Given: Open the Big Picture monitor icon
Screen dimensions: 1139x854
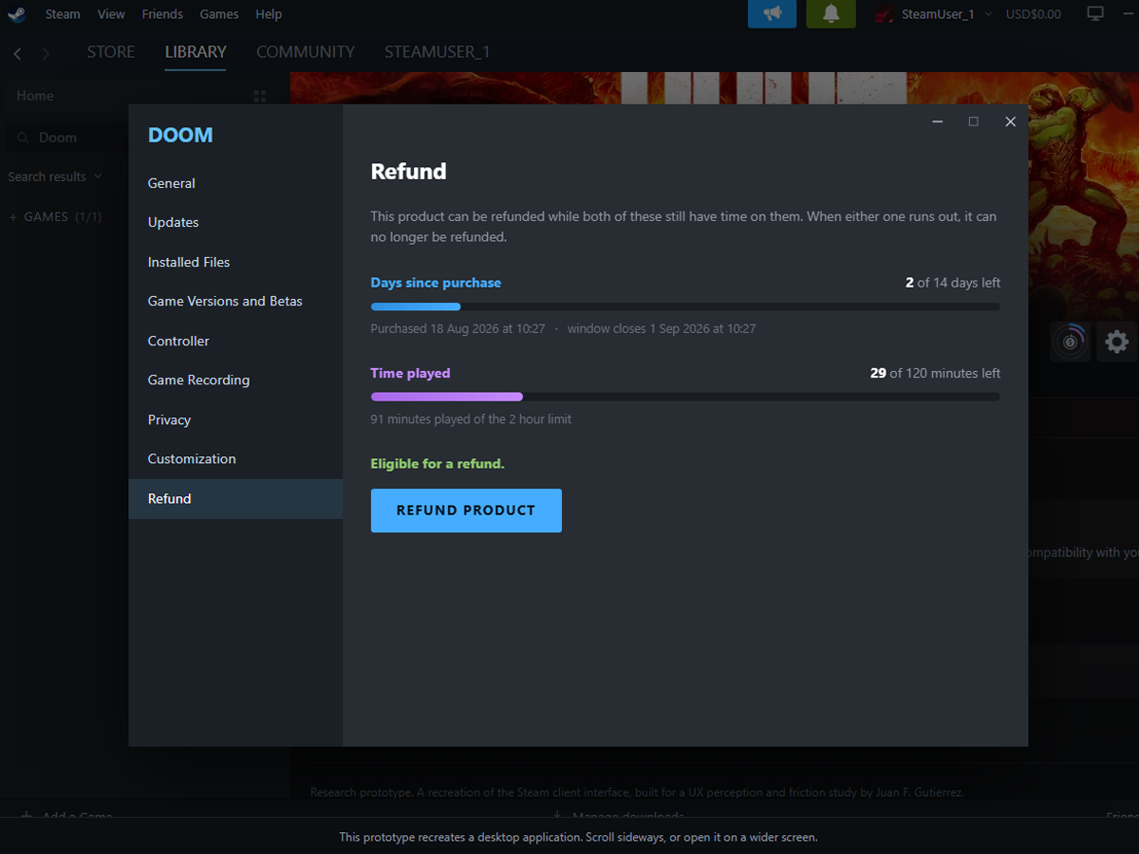Looking at the screenshot, I should (x=1095, y=14).
